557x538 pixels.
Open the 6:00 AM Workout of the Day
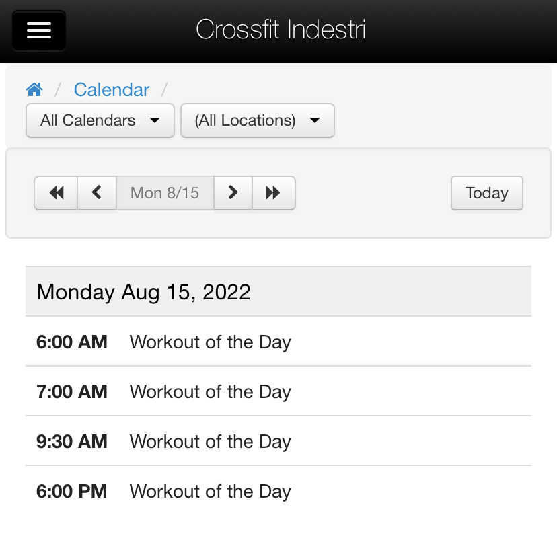pos(210,342)
